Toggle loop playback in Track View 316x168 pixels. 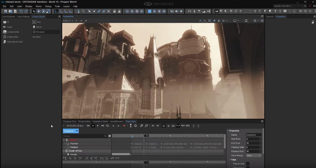[x=107, y=126]
